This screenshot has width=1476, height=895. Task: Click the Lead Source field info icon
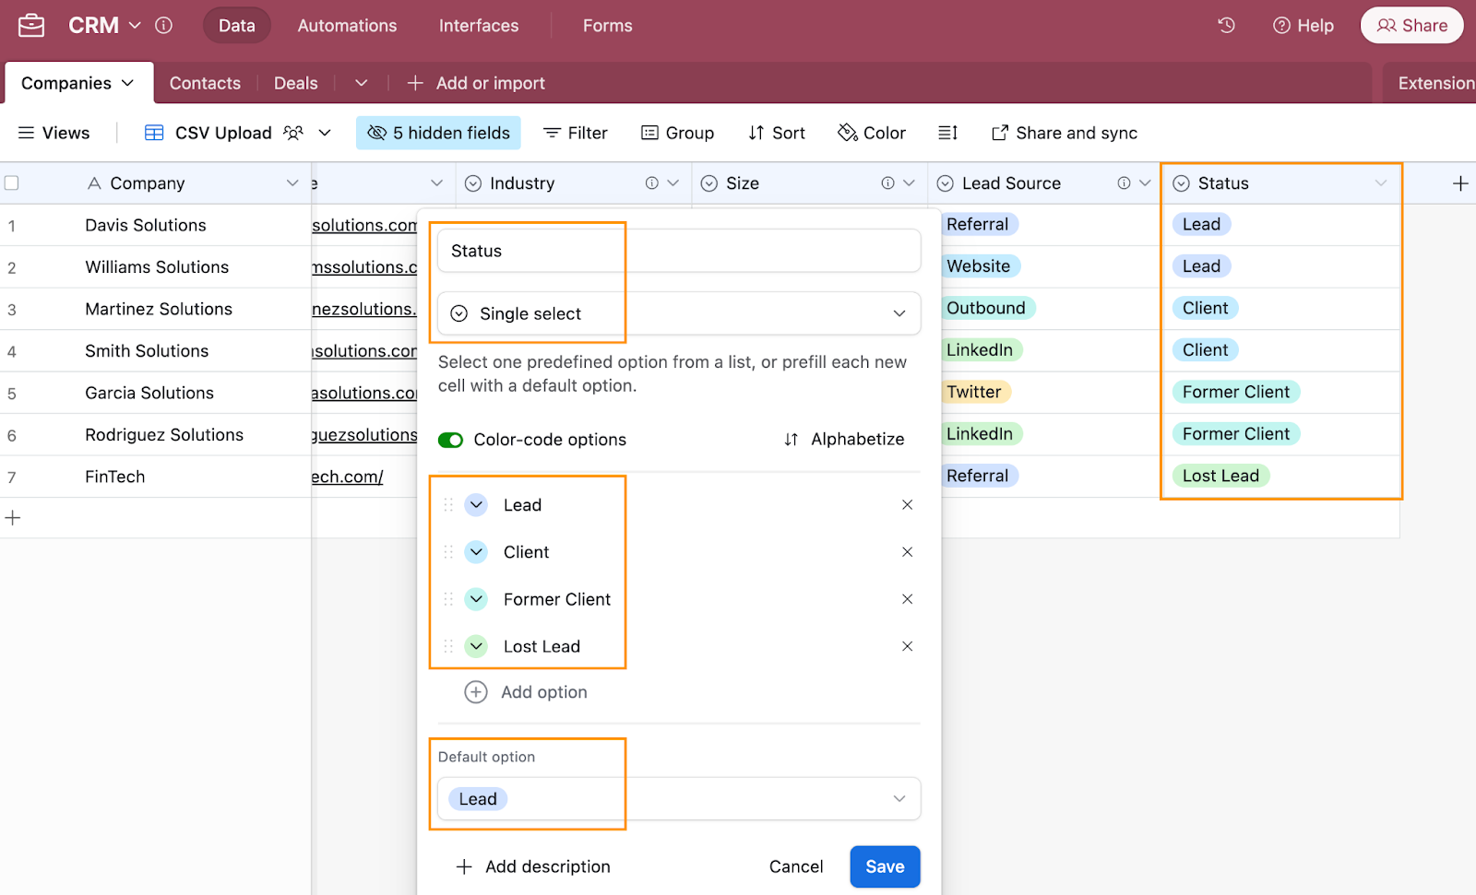[1124, 183]
